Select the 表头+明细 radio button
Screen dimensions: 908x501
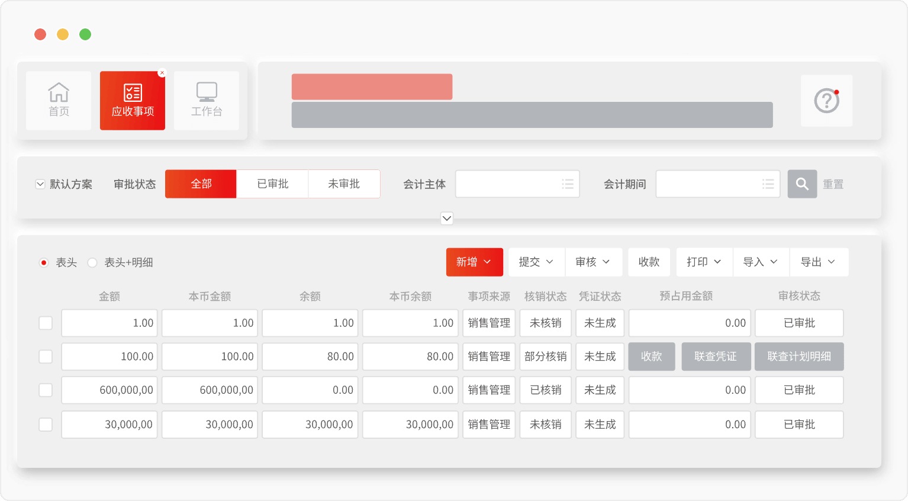click(x=92, y=262)
